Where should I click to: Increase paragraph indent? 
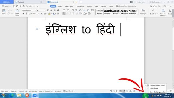click(x=76, y=10)
